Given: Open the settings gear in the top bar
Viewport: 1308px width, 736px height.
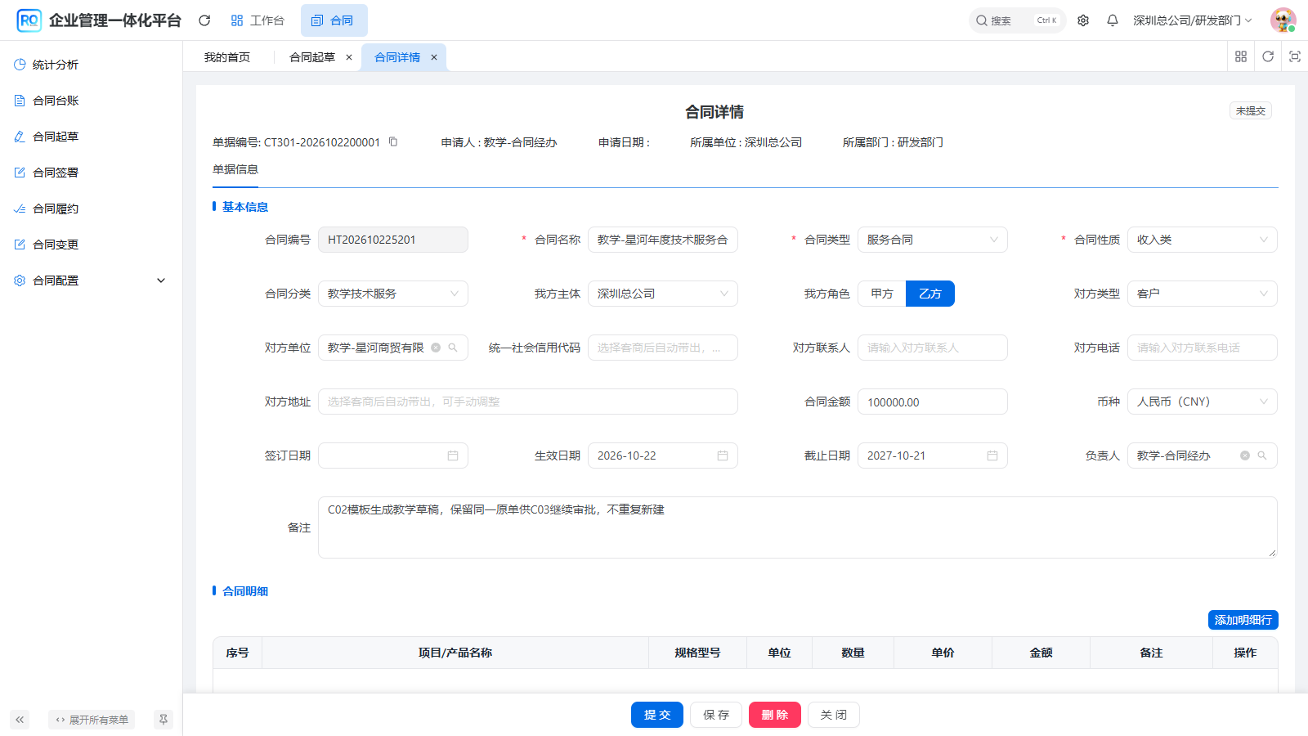Looking at the screenshot, I should coord(1083,20).
